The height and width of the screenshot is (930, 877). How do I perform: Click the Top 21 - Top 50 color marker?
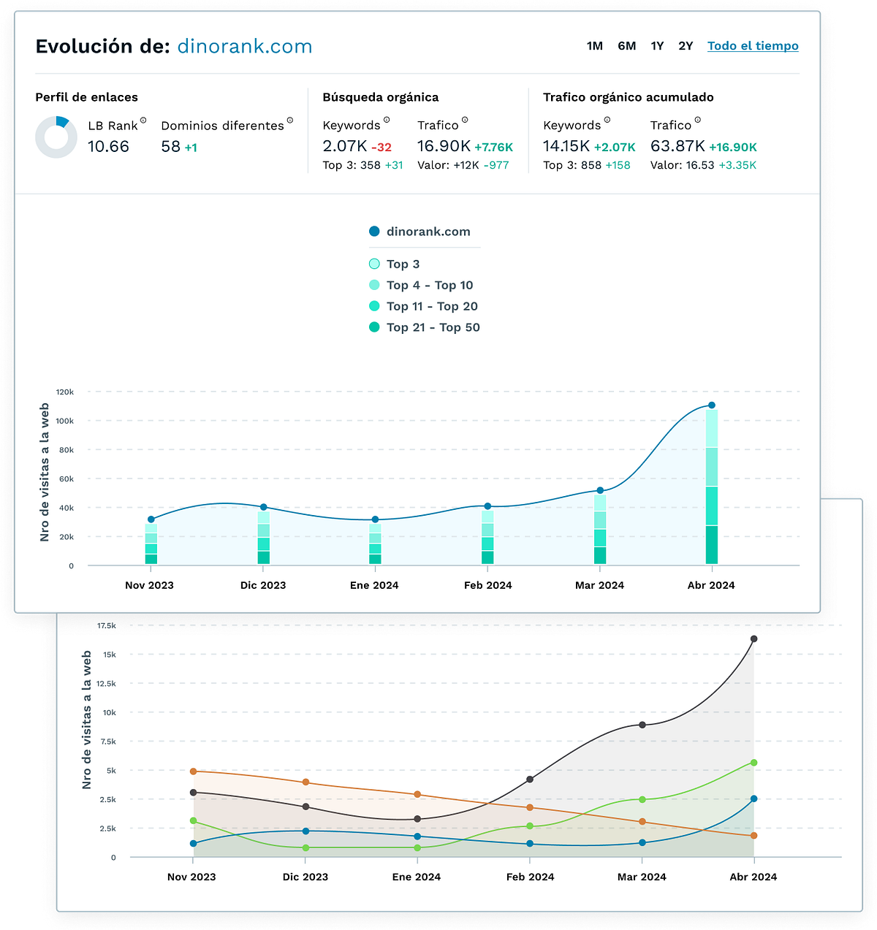click(374, 327)
